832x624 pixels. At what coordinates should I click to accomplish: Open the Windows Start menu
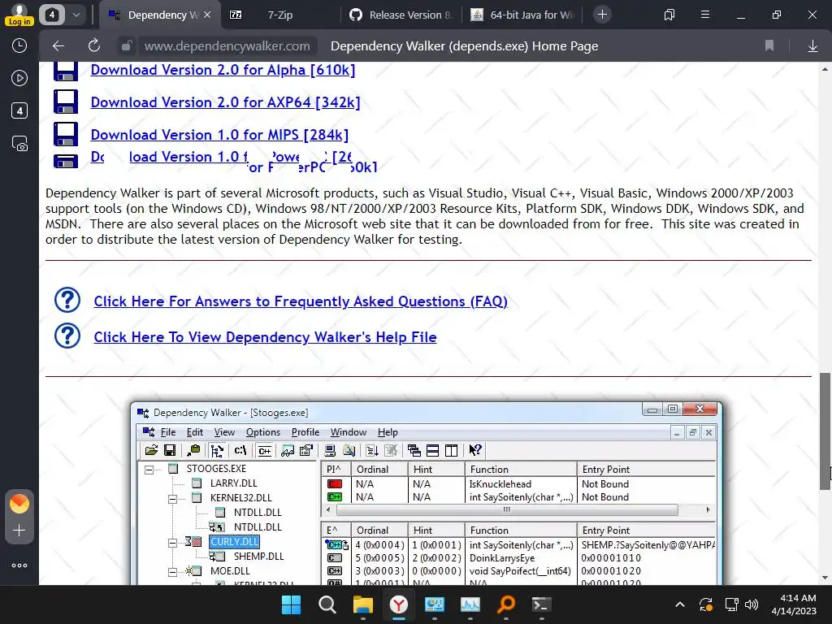[291, 604]
